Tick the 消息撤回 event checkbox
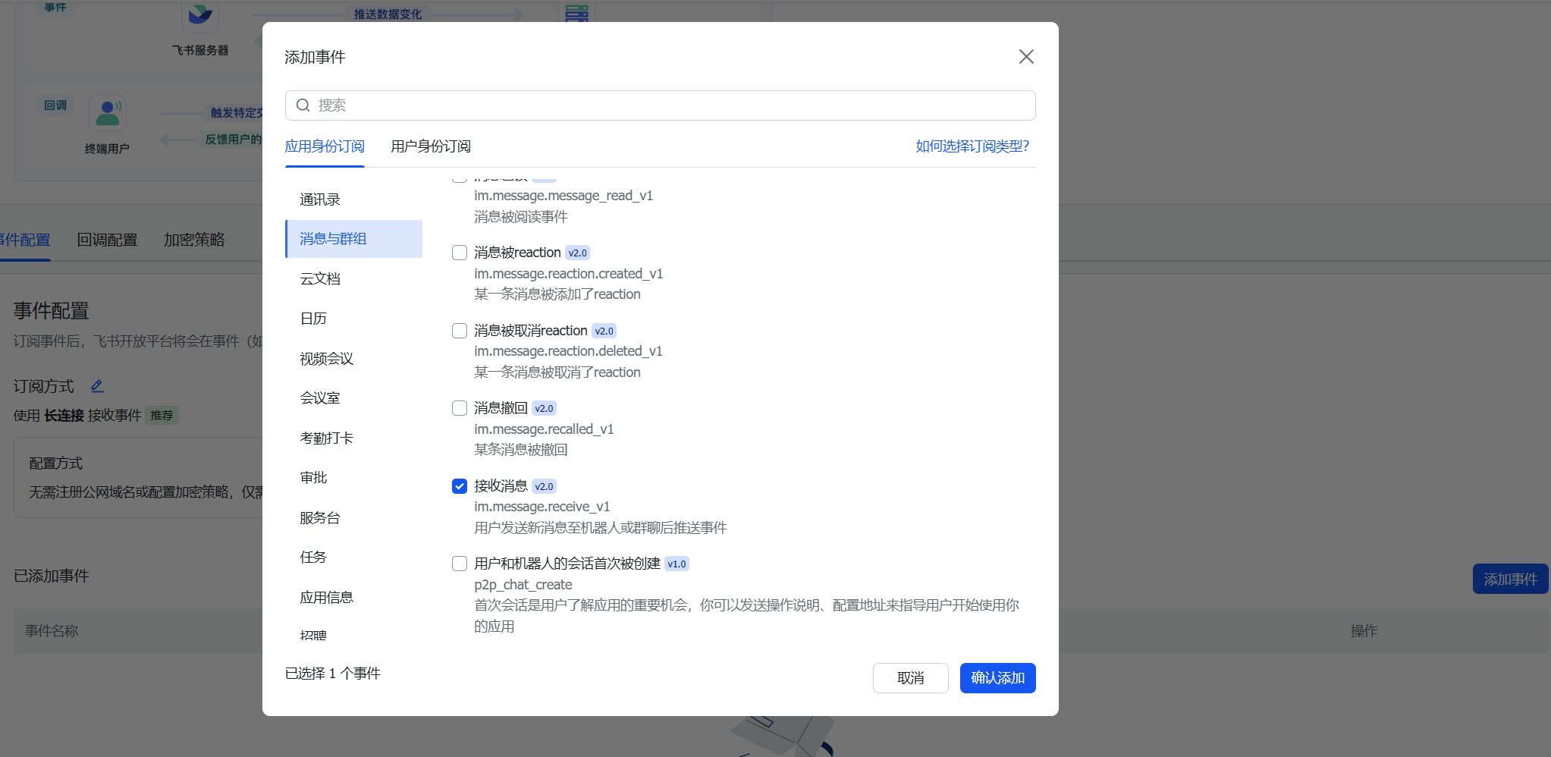The width and height of the screenshot is (1551, 757). point(460,408)
